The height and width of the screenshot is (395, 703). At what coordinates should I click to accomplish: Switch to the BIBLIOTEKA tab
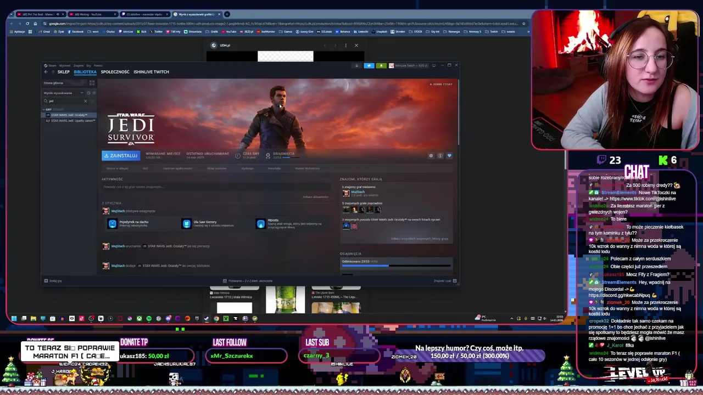click(x=85, y=72)
